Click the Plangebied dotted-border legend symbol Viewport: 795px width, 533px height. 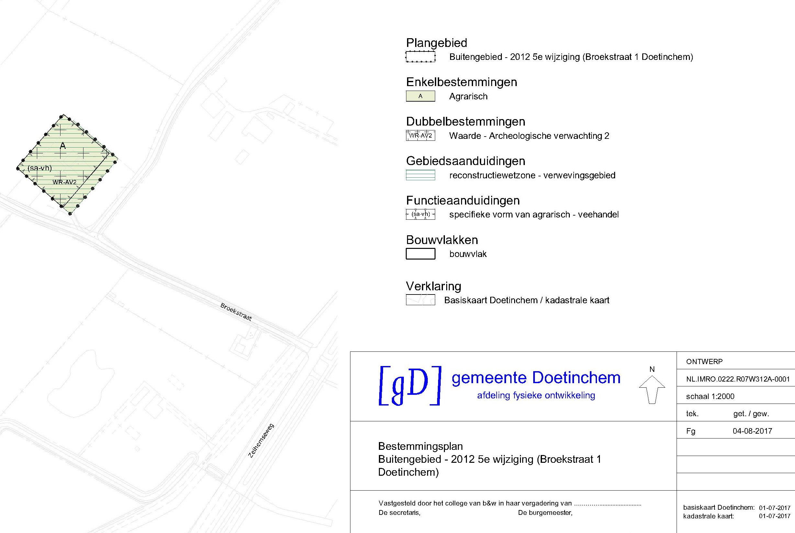(x=420, y=57)
